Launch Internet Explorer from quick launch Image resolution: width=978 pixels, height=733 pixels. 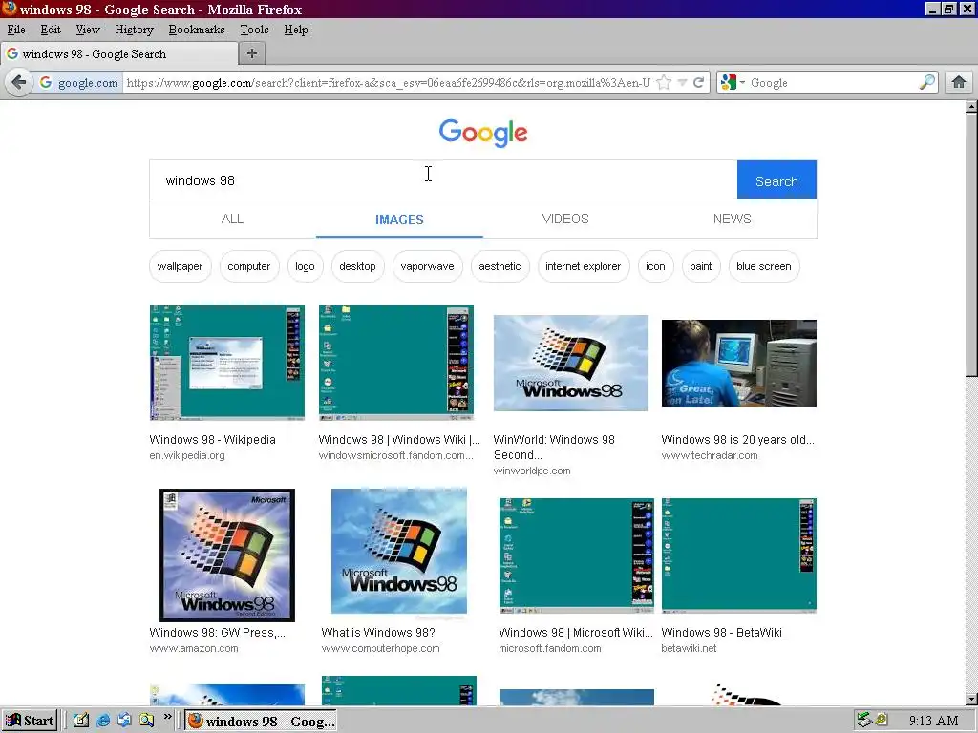pos(103,721)
